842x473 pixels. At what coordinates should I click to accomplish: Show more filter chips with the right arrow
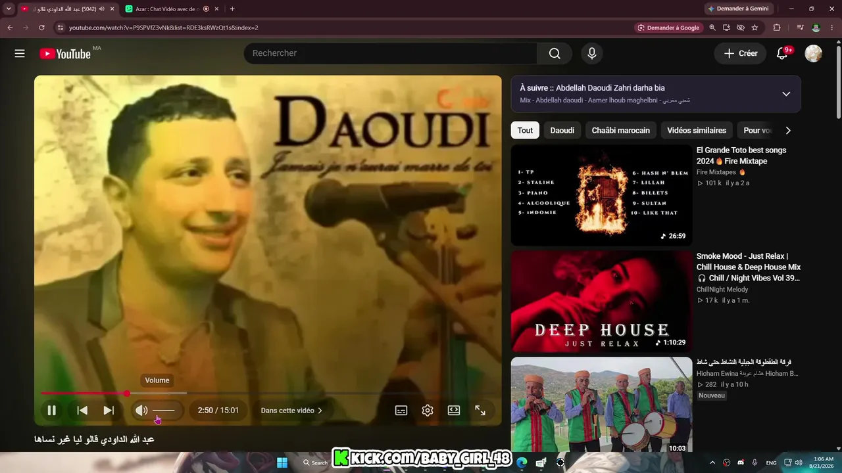(788, 130)
